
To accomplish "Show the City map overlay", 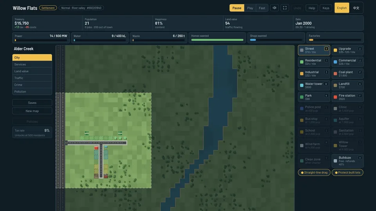I will (32, 57).
